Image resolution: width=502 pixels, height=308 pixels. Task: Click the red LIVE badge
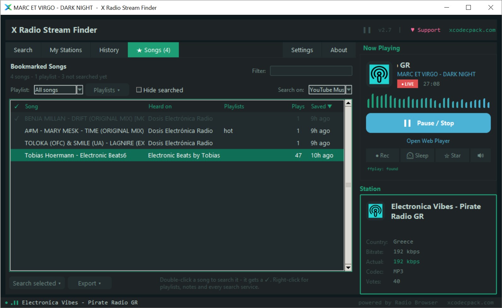coord(407,84)
